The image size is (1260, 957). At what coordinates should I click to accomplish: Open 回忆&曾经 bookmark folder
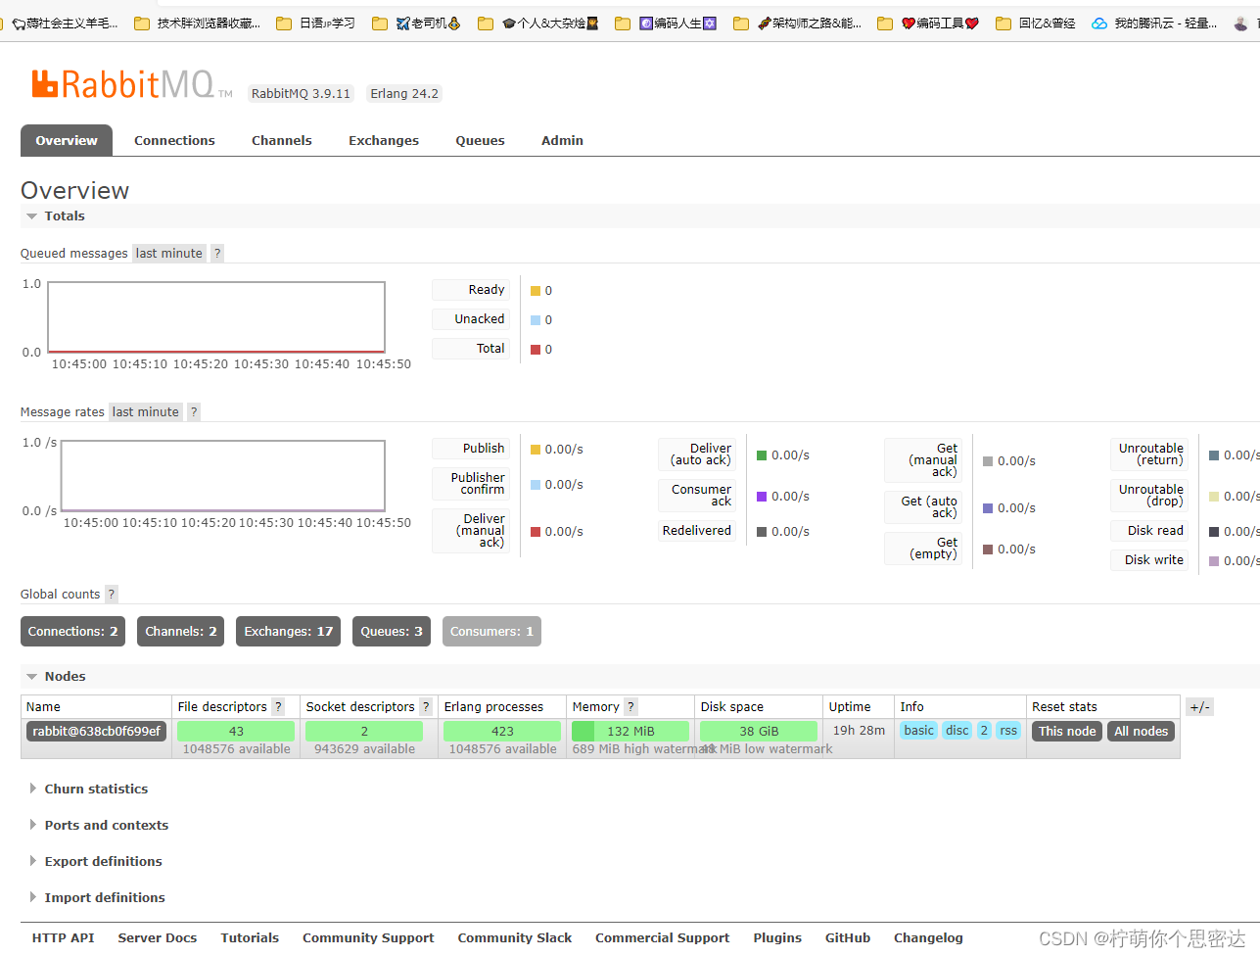click(x=1036, y=23)
